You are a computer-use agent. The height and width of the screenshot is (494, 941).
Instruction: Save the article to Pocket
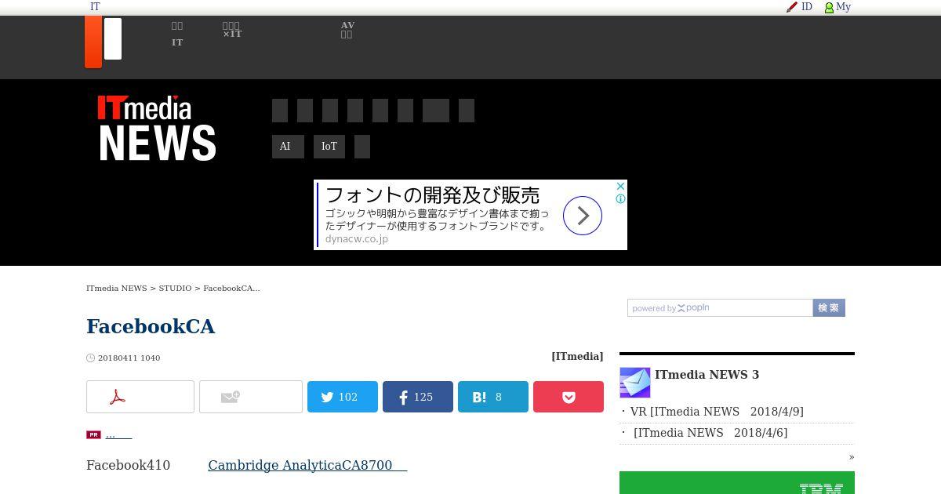click(569, 397)
